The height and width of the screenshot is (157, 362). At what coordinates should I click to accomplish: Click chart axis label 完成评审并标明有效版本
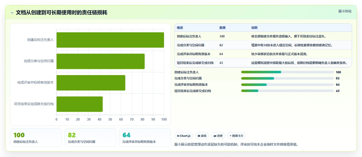coord(36,82)
